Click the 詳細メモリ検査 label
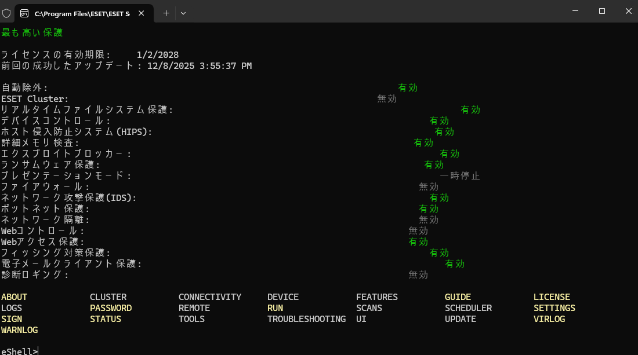The image size is (638, 355). point(40,142)
